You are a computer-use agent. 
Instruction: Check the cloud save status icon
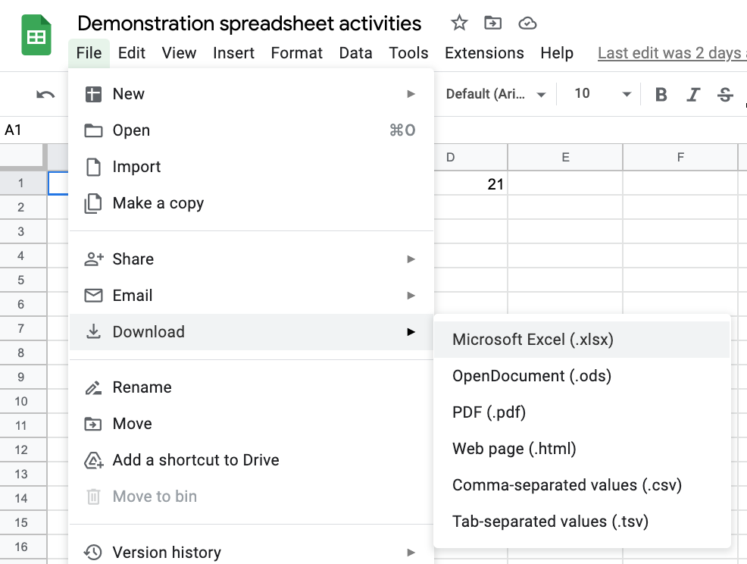pyautogui.click(x=527, y=23)
